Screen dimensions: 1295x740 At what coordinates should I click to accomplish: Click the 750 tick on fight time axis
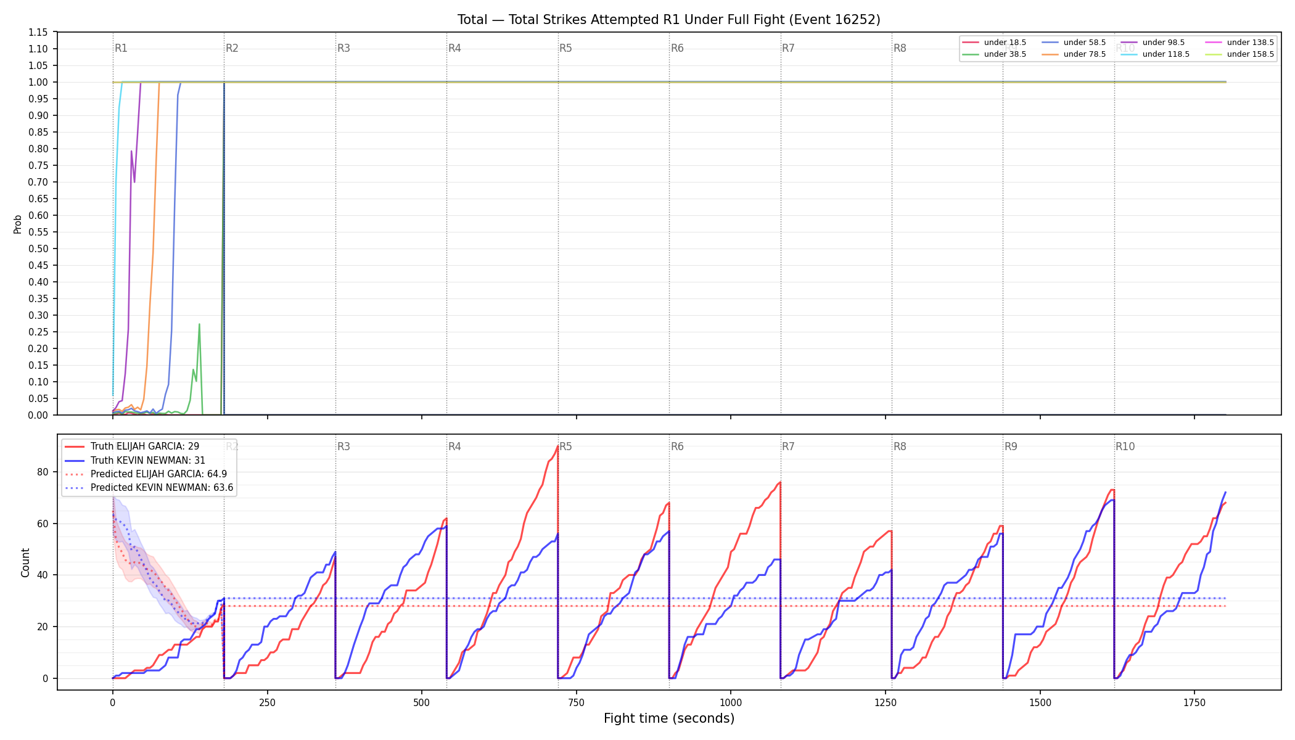pyautogui.click(x=577, y=702)
